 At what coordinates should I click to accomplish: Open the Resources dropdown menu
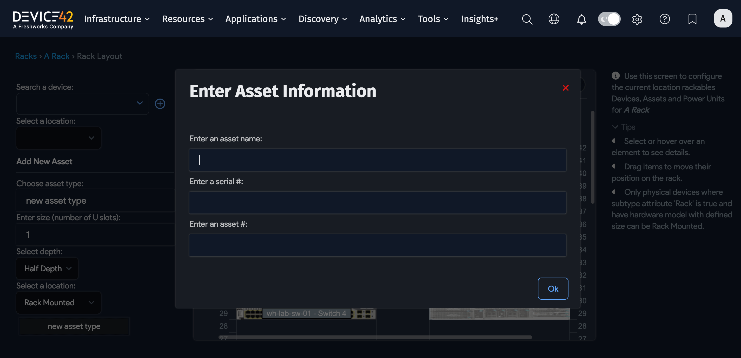click(188, 19)
